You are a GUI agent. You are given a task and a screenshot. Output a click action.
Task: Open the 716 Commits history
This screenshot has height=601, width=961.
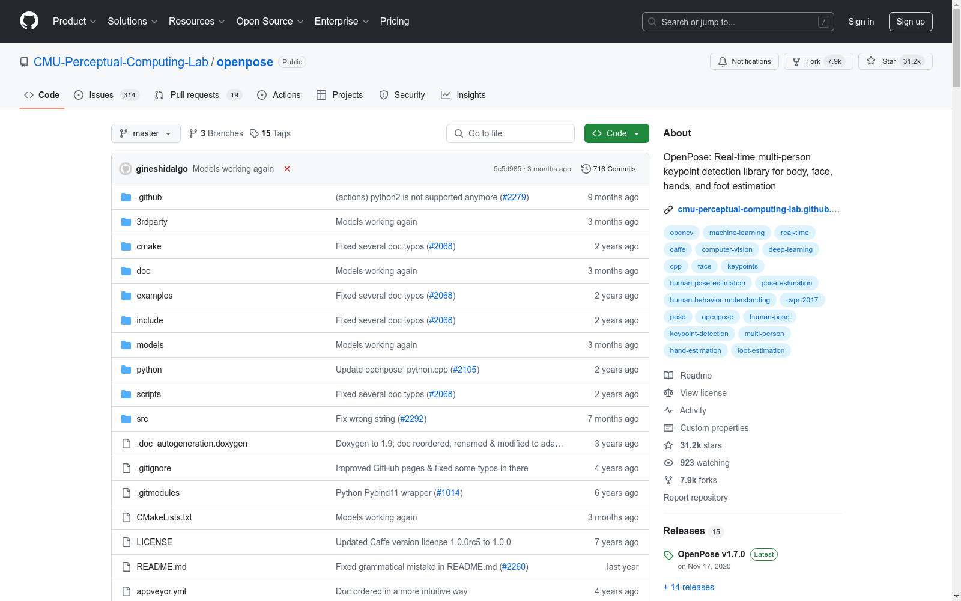click(x=608, y=169)
